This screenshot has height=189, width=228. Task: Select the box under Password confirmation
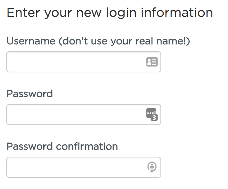(84, 167)
